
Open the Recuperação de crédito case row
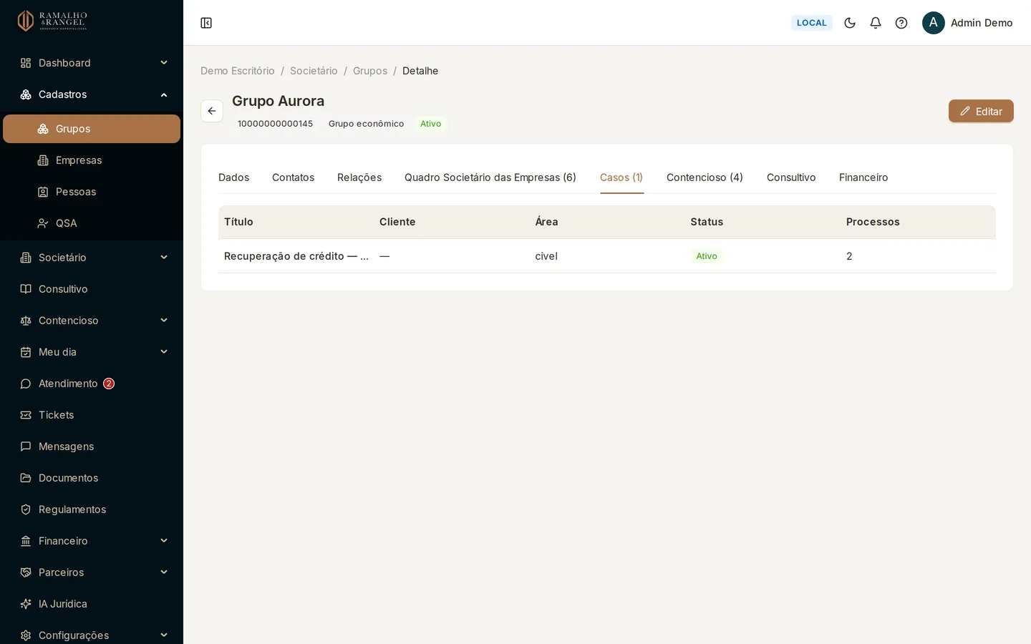pyautogui.click(x=607, y=256)
